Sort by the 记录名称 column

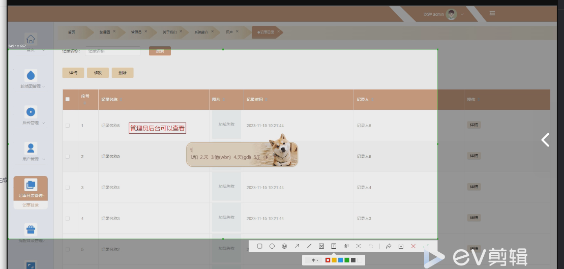[121, 100]
